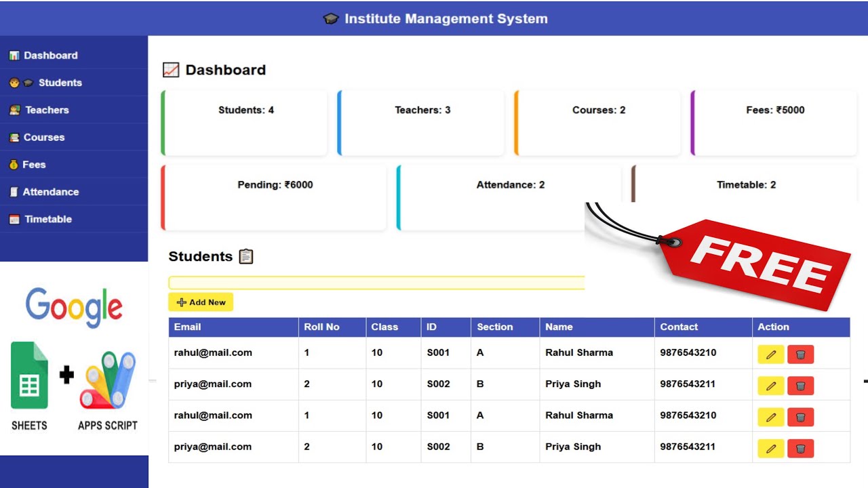868x488 pixels.
Task: Delete the last Priya Singh row with trash icon
Action: point(800,448)
